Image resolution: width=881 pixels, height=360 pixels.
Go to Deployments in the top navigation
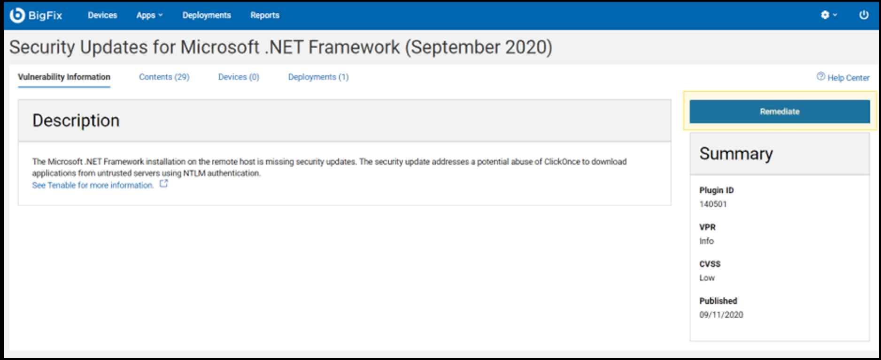207,15
